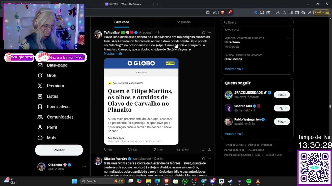Image resolution: width=332 pixels, height=186 pixels.
Task: Open Nikolas Ferreira profile name
Action: click(x=115, y=159)
